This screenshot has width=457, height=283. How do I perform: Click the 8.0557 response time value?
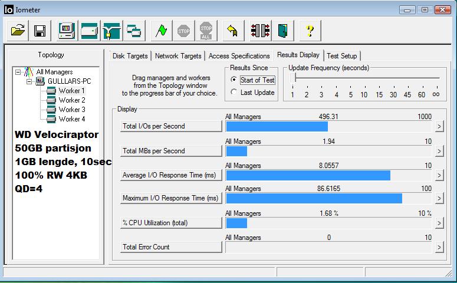(x=329, y=166)
